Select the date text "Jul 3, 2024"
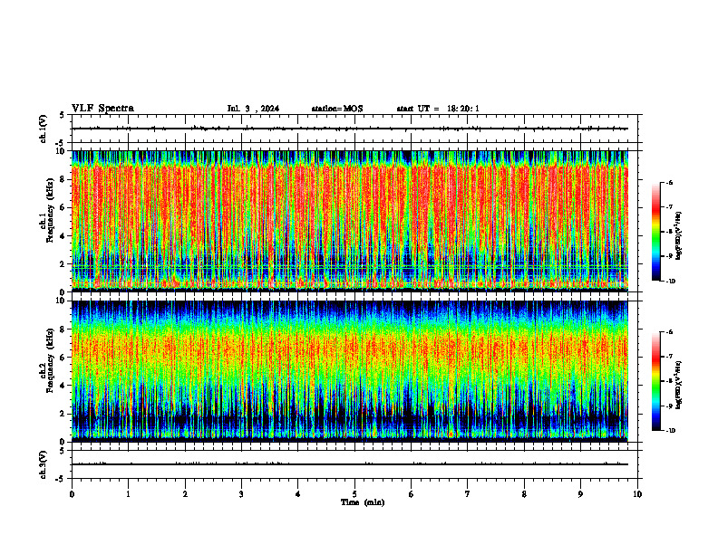The image size is (718, 554). [253, 109]
